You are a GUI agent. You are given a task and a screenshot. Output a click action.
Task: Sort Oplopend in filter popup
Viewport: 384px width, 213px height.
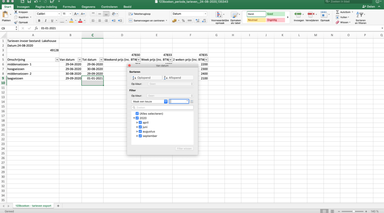[x=147, y=78]
